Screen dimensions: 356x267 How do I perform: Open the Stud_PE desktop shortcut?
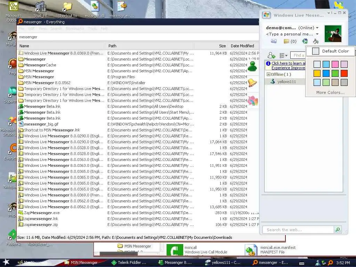pyautogui.click(x=40, y=7)
